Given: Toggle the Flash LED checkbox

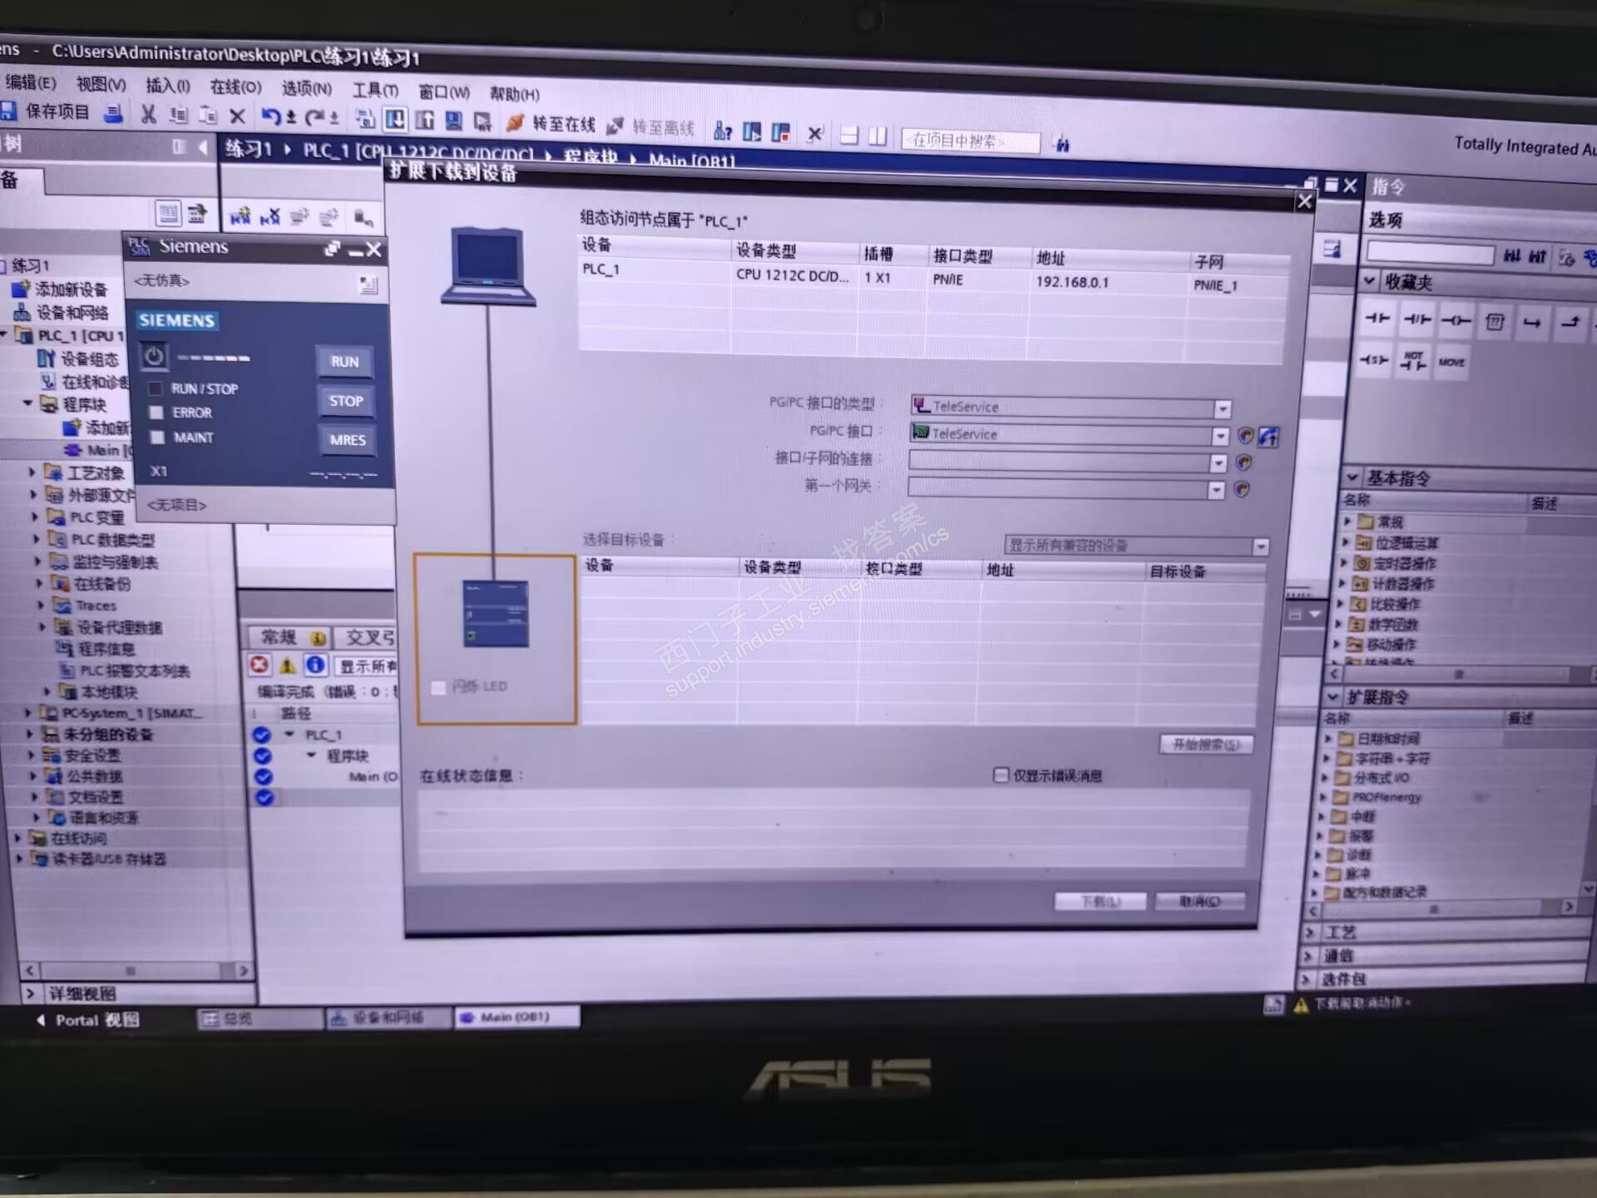Looking at the screenshot, I should pos(438,687).
